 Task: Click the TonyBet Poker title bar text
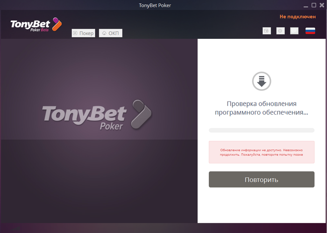click(x=155, y=6)
